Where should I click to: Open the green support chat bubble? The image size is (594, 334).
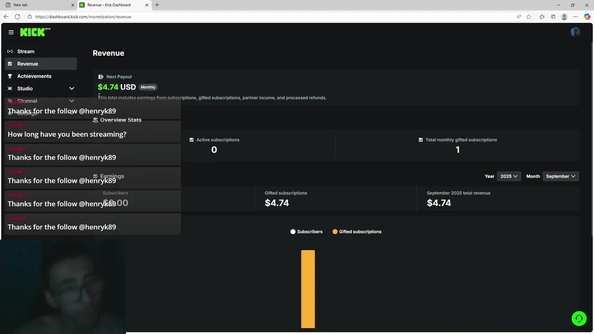click(579, 318)
